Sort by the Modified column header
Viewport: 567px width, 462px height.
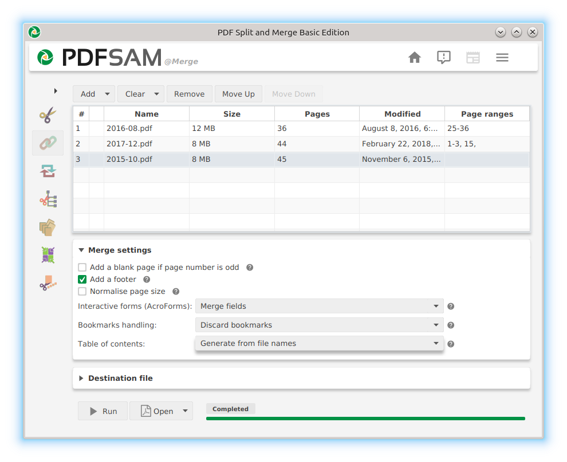(402, 114)
